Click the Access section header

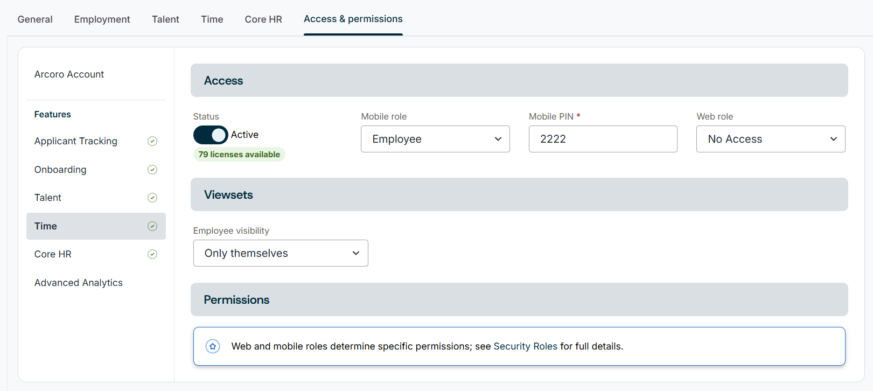pyautogui.click(x=519, y=80)
